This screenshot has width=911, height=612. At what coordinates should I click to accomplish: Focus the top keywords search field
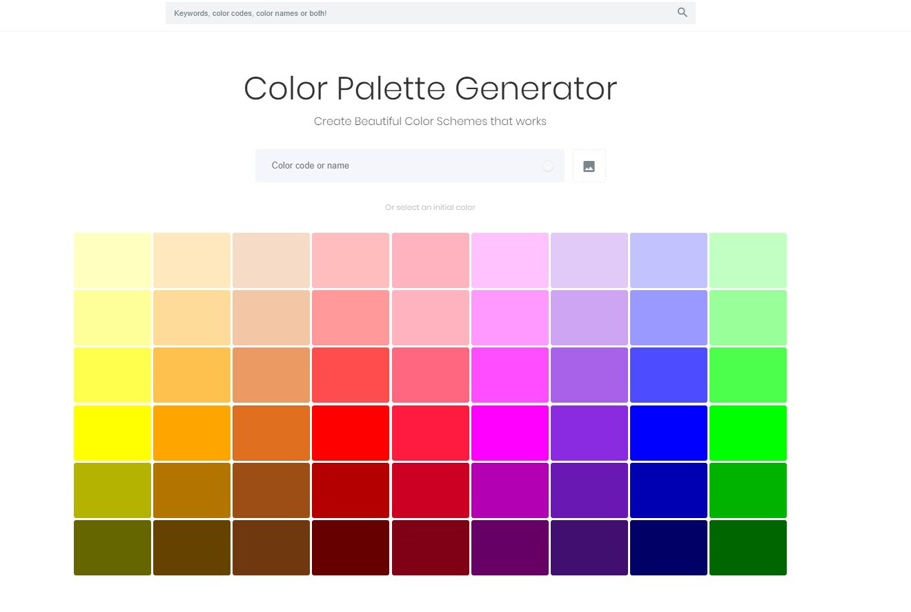tap(431, 13)
